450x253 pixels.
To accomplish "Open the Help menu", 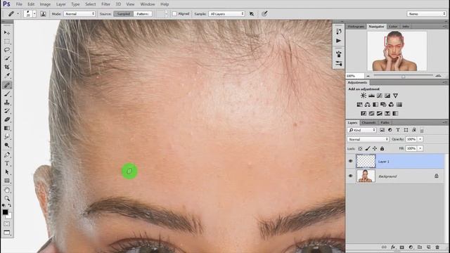I will tap(165, 4).
